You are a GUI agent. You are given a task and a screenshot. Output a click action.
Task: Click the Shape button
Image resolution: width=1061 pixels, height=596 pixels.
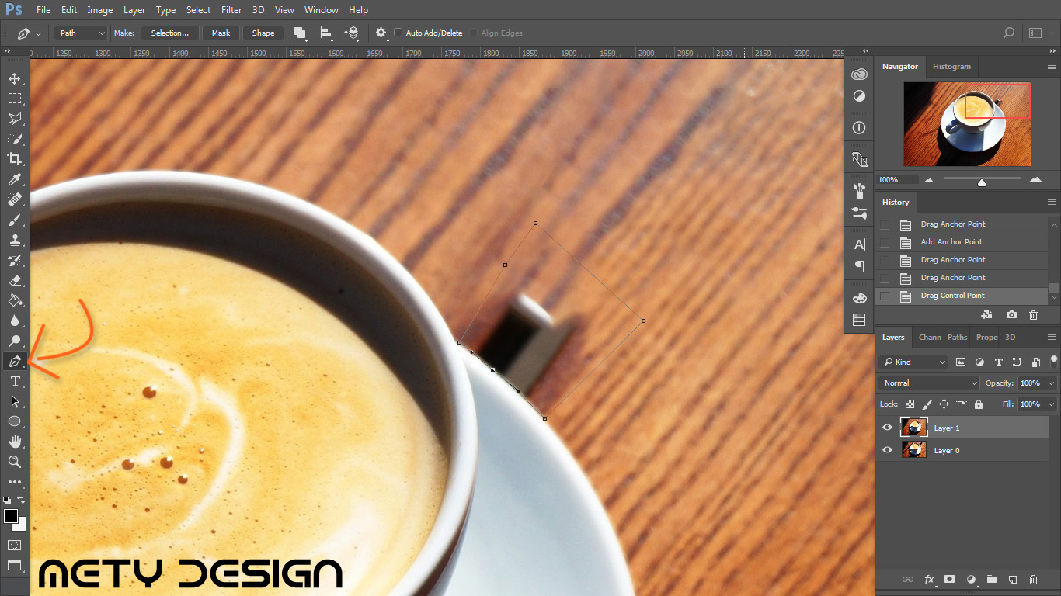point(263,33)
